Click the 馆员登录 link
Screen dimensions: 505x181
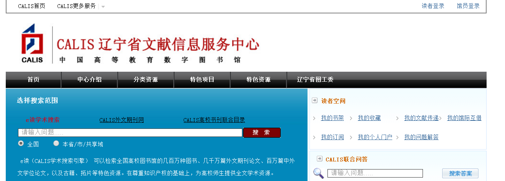[x=468, y=6]
